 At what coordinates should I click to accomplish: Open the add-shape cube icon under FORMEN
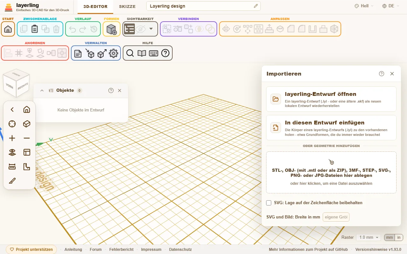click(112, 29)
